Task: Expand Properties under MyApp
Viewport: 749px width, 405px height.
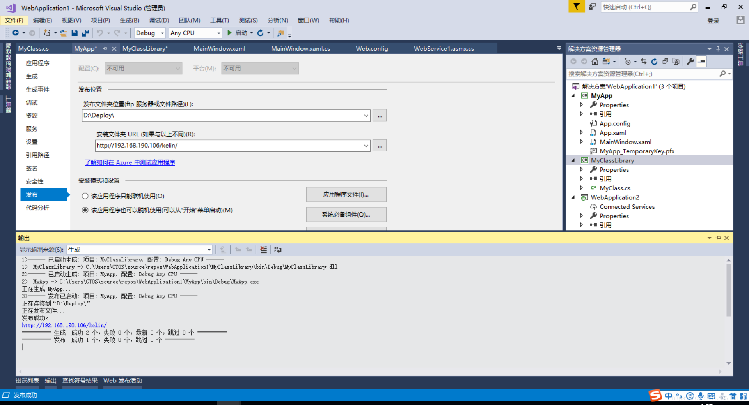Action: (581, 105)
